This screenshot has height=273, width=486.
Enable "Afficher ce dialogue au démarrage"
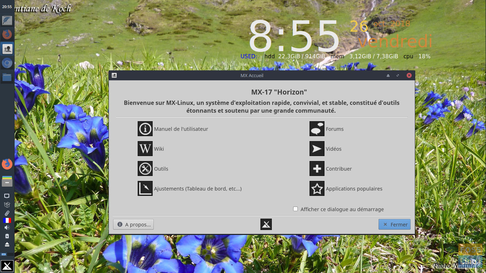(x=295, y=209)
